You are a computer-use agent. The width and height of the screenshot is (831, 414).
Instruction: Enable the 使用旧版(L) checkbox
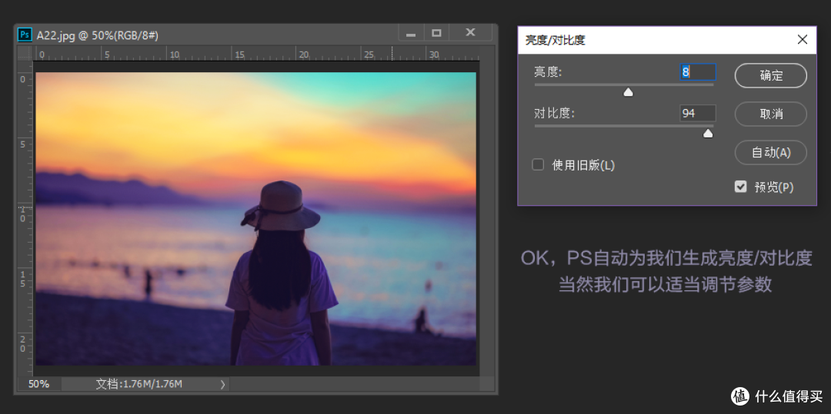point(538,165)
